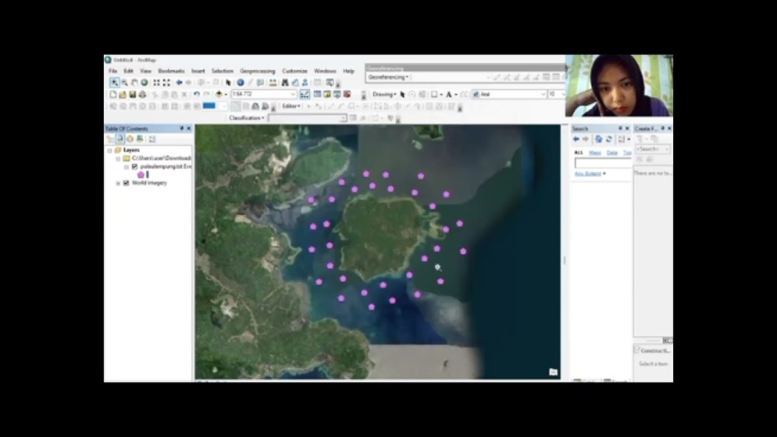Print the map document
Image resolution: width=777 pixels, height=437 pixels.
142,94
